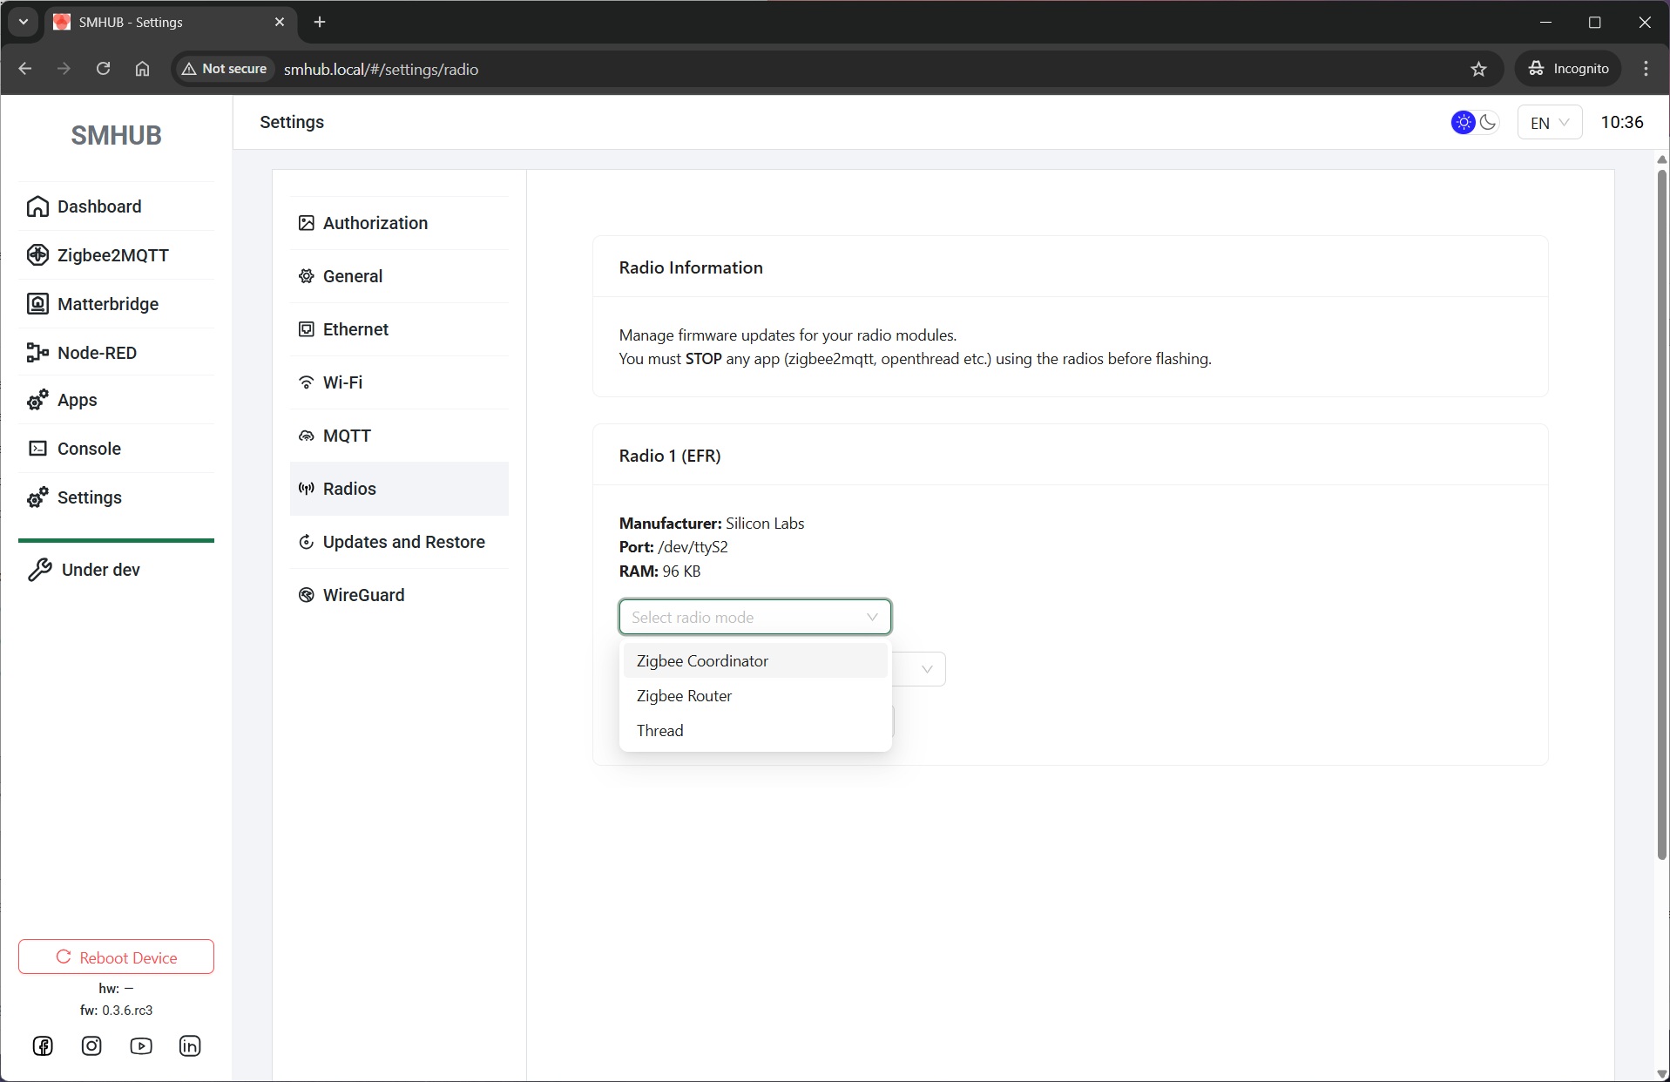Open the Facebook icon link
The width and height of the screenshot is (1670, 1082).
click(x=43, y=1046)
